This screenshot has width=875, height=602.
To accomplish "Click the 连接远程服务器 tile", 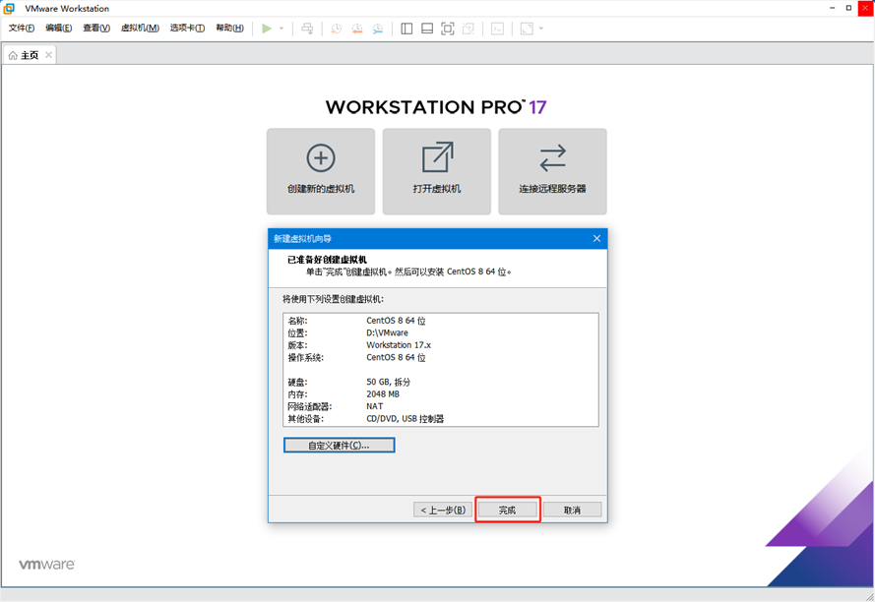I will pyautogui.click(x=552, y=171).
